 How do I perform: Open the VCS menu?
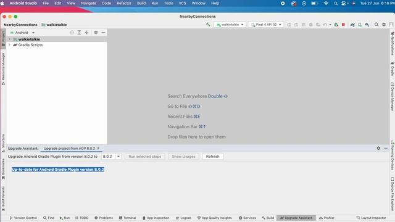183,3
